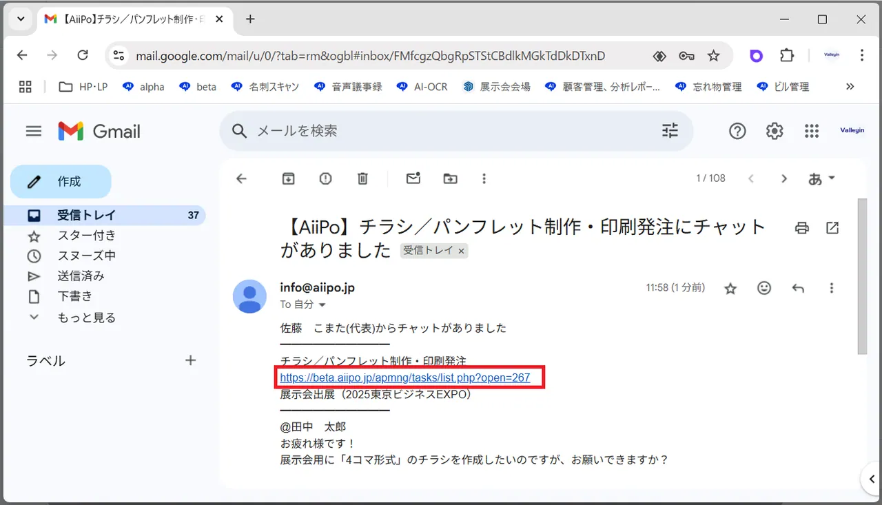Click the browser address bar URL

click(x=371, y=56)
